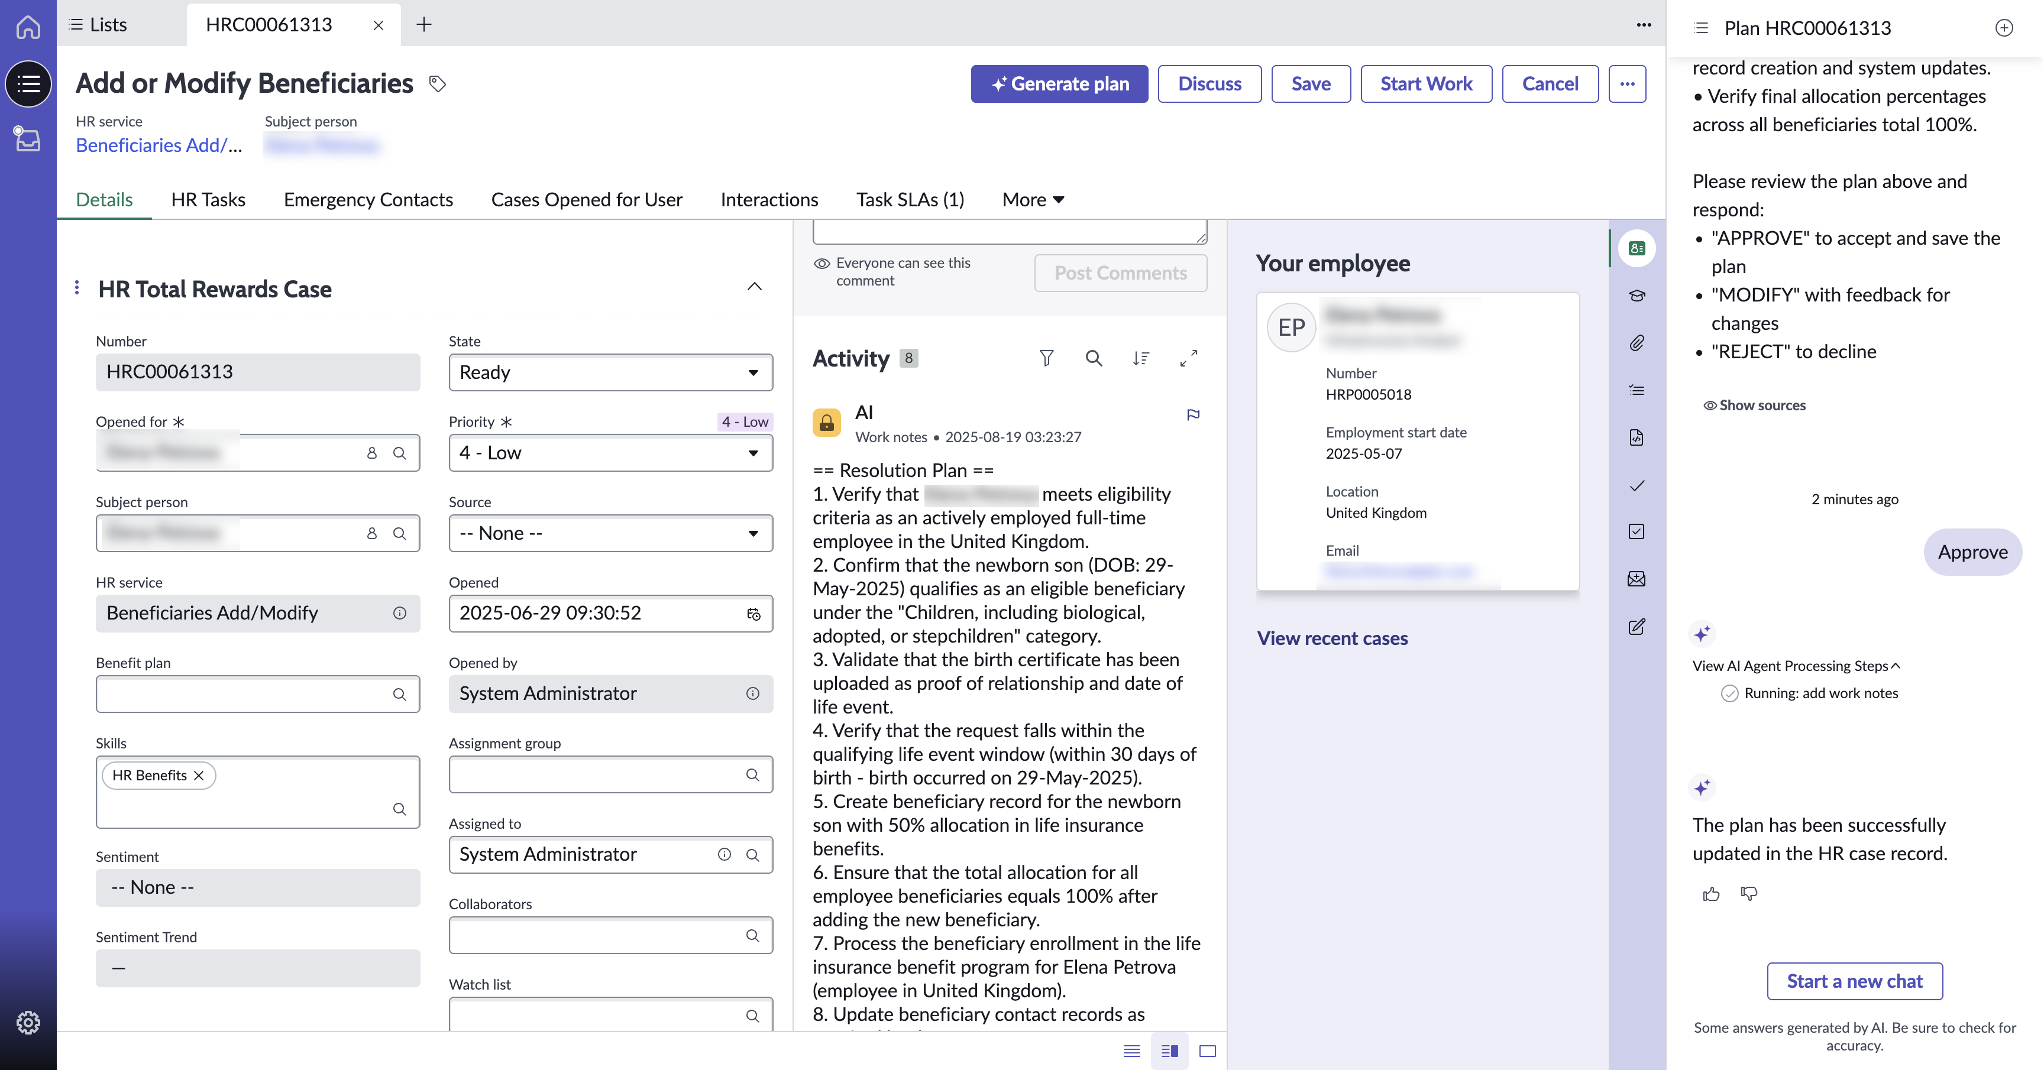The width and height of the screenshot is (2044, 1070).
Task: Open the employee contact card panel icon
Action: (1636, 248)
